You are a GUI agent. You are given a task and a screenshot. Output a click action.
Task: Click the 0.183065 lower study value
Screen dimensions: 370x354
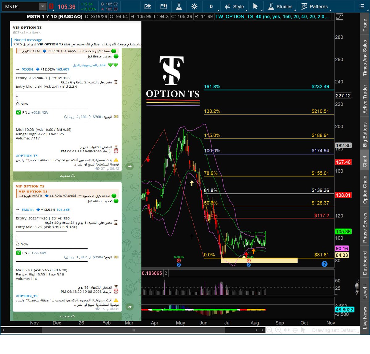pyautogui.click(x=152, y=273)
